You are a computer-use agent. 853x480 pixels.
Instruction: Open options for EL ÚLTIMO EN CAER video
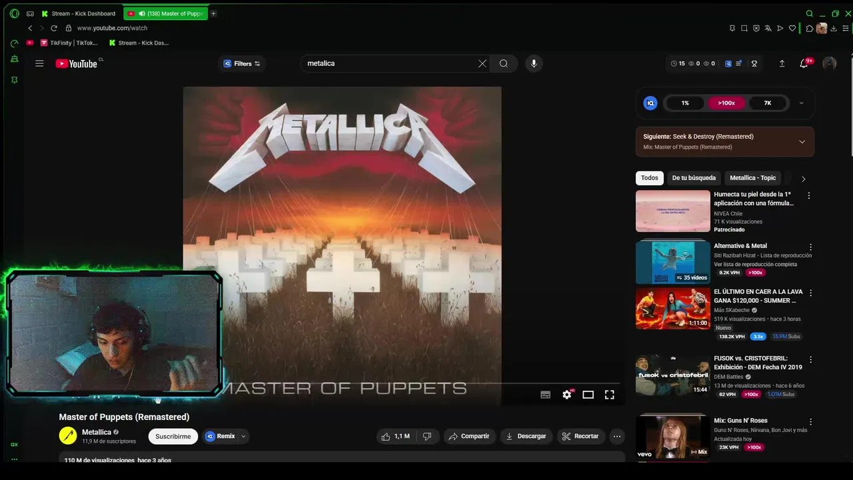pyautogui.click(x=810, y=293)
